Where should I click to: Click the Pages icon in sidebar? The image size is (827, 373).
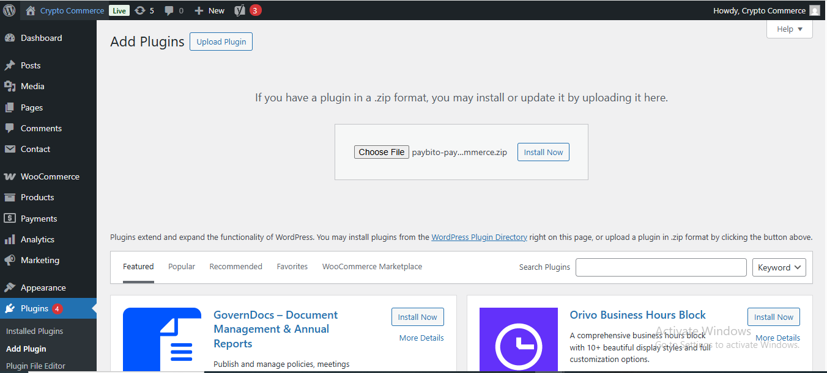click(x=10, y=107)
